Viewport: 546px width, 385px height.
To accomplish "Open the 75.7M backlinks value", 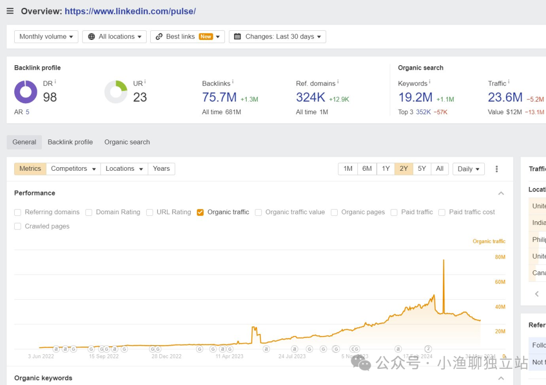I will 219,98.
